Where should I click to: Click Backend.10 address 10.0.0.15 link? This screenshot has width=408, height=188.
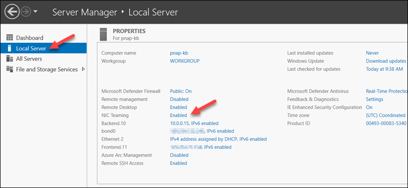point(194,123)
